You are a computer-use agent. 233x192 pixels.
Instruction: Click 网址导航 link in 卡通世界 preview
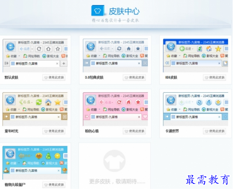(x=192, y=109)
